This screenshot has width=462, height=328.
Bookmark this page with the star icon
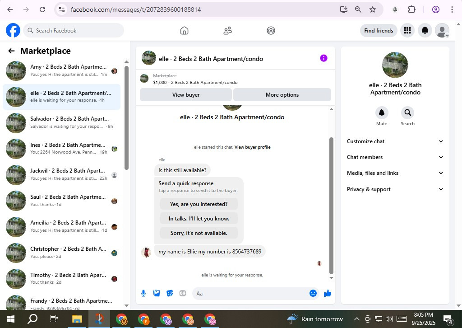pyautogui.click(x=373, y=9)
